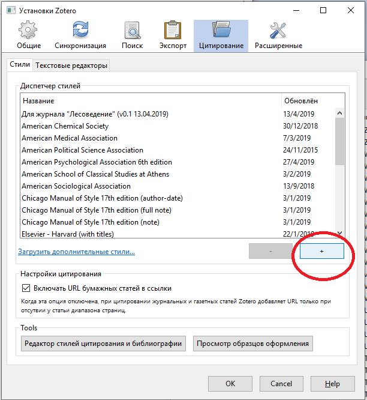Click the style list scrollbar thumb
The width and height of the screenshot is (367, 400).
339,141
